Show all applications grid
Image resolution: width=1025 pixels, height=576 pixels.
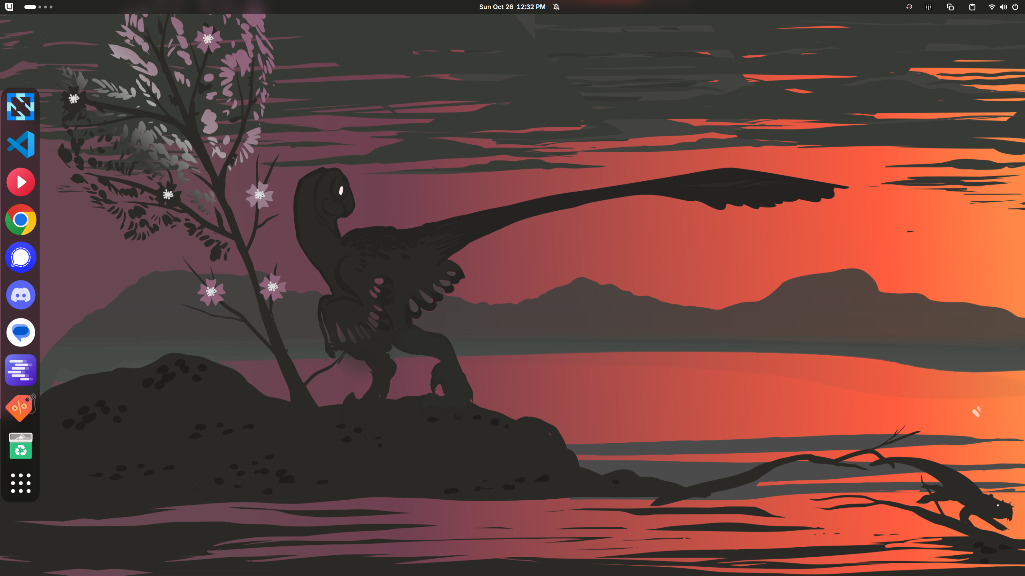pyautogui.click(x=21, y=483)
